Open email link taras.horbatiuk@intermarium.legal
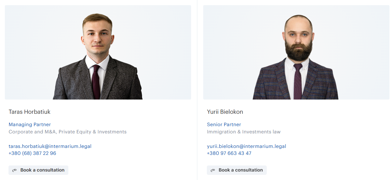The width and height of the screenshot is (391, 180). tap(50, 146)
